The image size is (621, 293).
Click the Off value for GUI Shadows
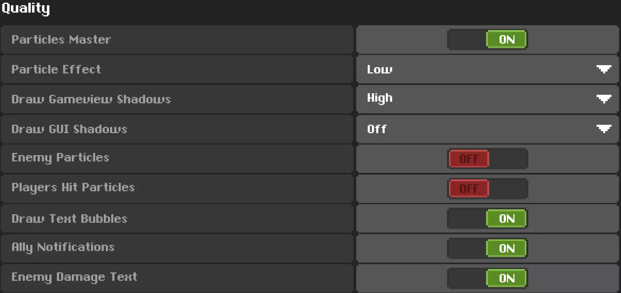[377, 129]
